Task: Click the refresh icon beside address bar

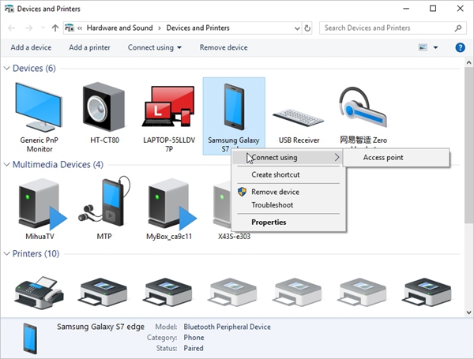Action: [x=307, y=28]
